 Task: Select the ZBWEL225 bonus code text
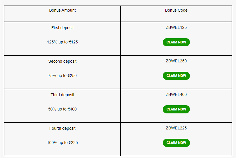[x=176, y=128]
